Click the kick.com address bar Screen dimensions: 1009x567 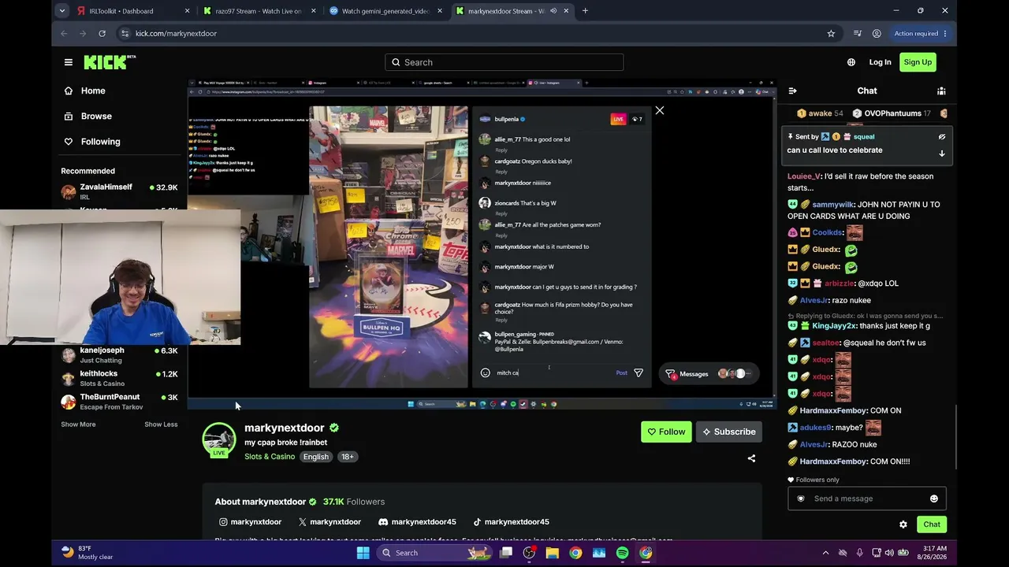478,34
